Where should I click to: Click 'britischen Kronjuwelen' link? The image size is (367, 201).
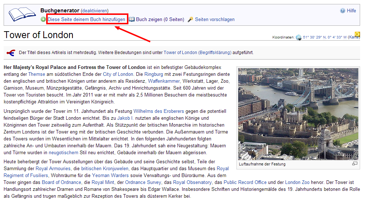pos(105,169)
